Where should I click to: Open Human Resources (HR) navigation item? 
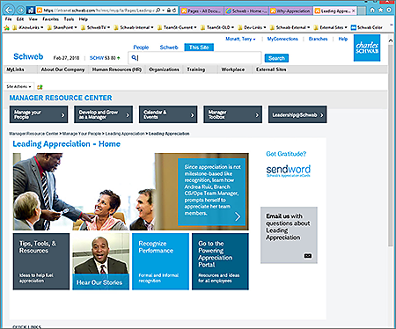(117, 69)
